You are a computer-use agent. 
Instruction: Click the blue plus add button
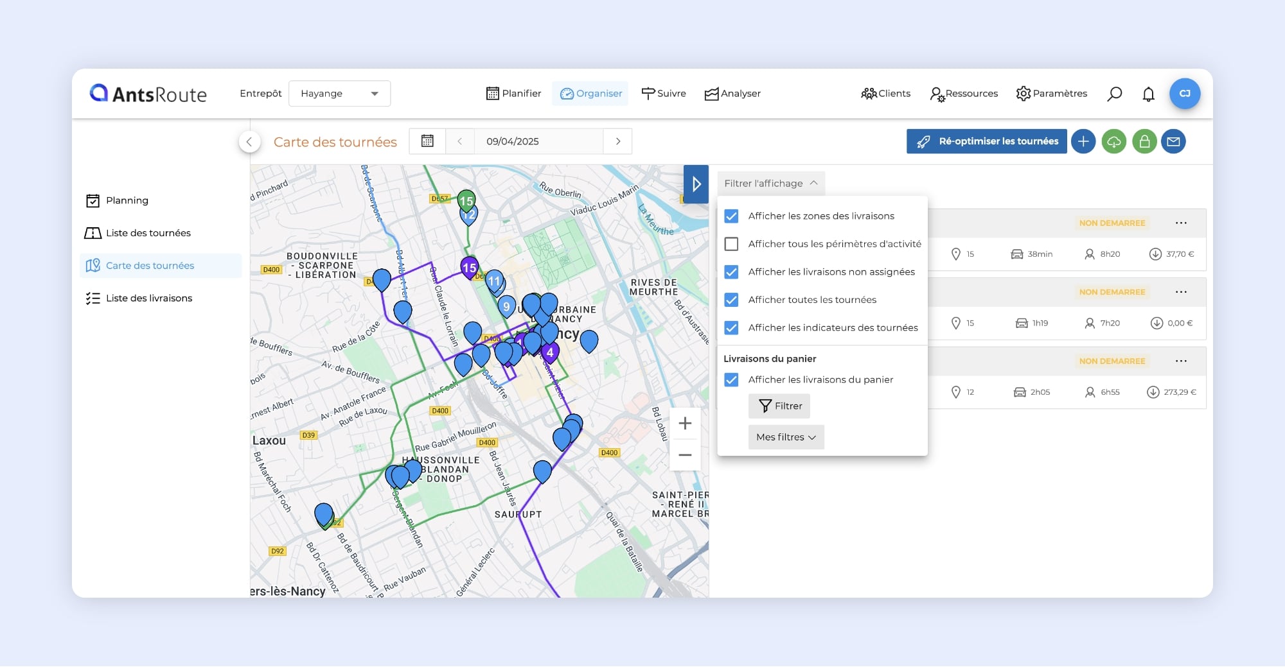(x=1083, y=141)
